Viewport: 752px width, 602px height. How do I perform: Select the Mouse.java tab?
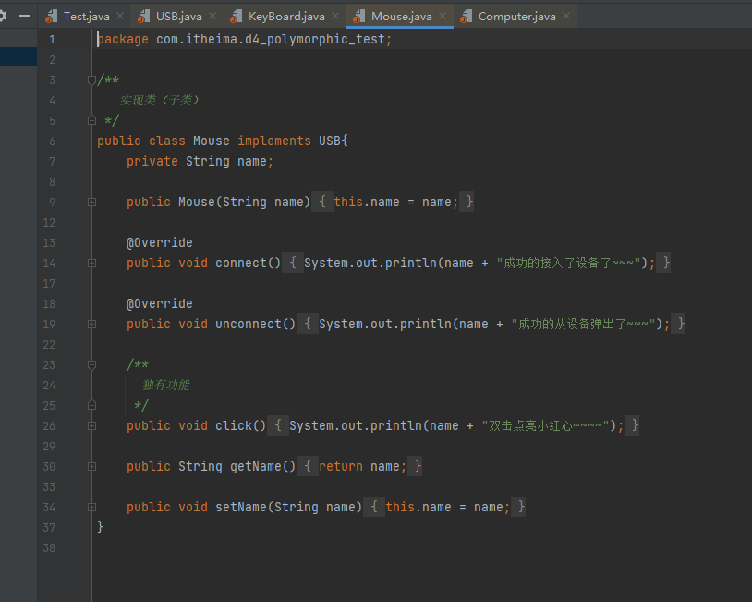click(x=399, y=17)
